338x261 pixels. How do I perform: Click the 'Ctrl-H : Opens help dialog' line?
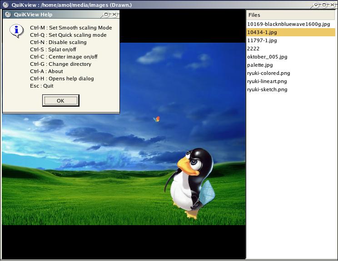[x=62, y=79]
